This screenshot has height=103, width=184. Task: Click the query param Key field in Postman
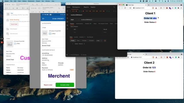pos(88,32)
